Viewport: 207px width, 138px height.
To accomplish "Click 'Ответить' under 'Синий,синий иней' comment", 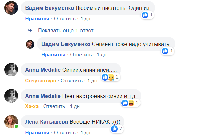I will point(72,81).
